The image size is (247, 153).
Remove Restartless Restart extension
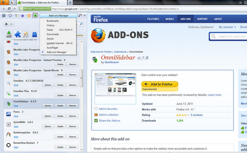click(72, 147)
